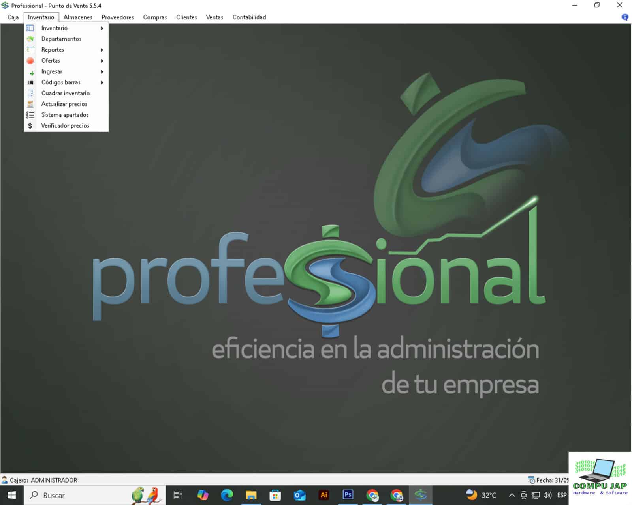Click the Departamentos menu icon
The image size is (632, 505).
[30, 39]
